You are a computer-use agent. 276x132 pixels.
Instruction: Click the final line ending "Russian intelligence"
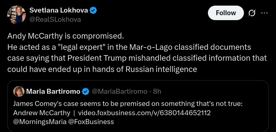tap(102, 69)
